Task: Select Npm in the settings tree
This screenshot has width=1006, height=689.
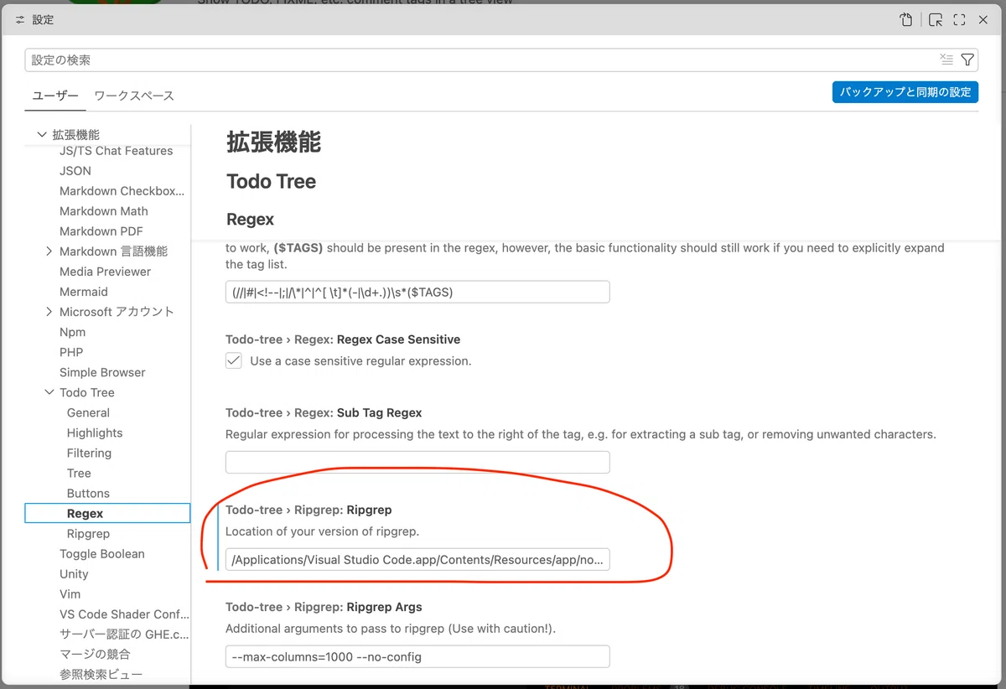Action: coord(72,332)
